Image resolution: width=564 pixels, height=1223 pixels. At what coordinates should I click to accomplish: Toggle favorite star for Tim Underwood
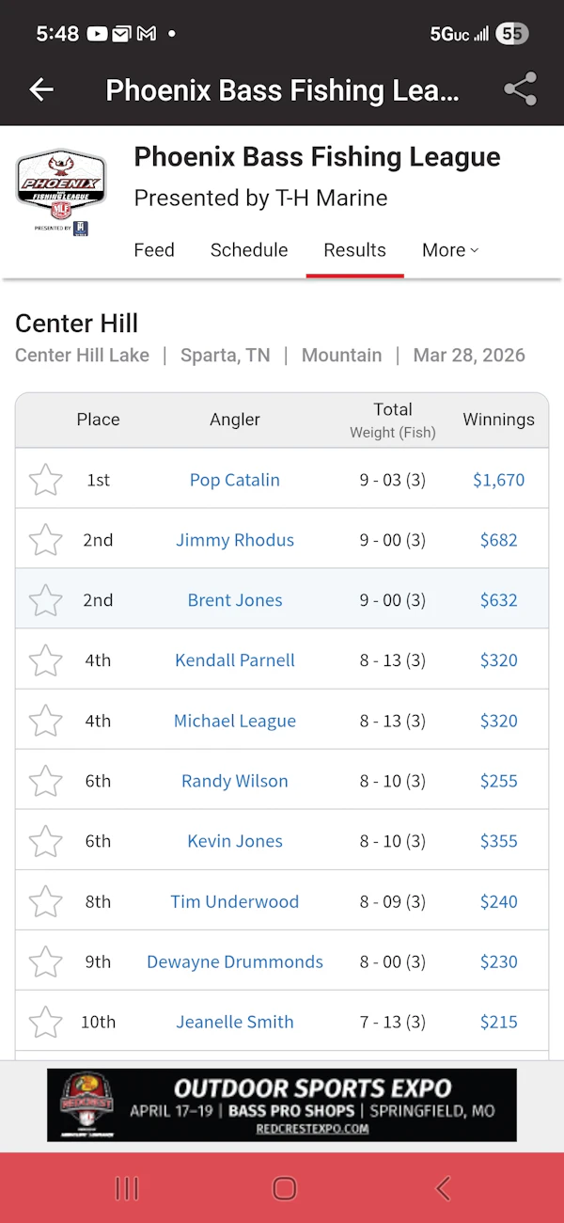[x=45, y=901]
